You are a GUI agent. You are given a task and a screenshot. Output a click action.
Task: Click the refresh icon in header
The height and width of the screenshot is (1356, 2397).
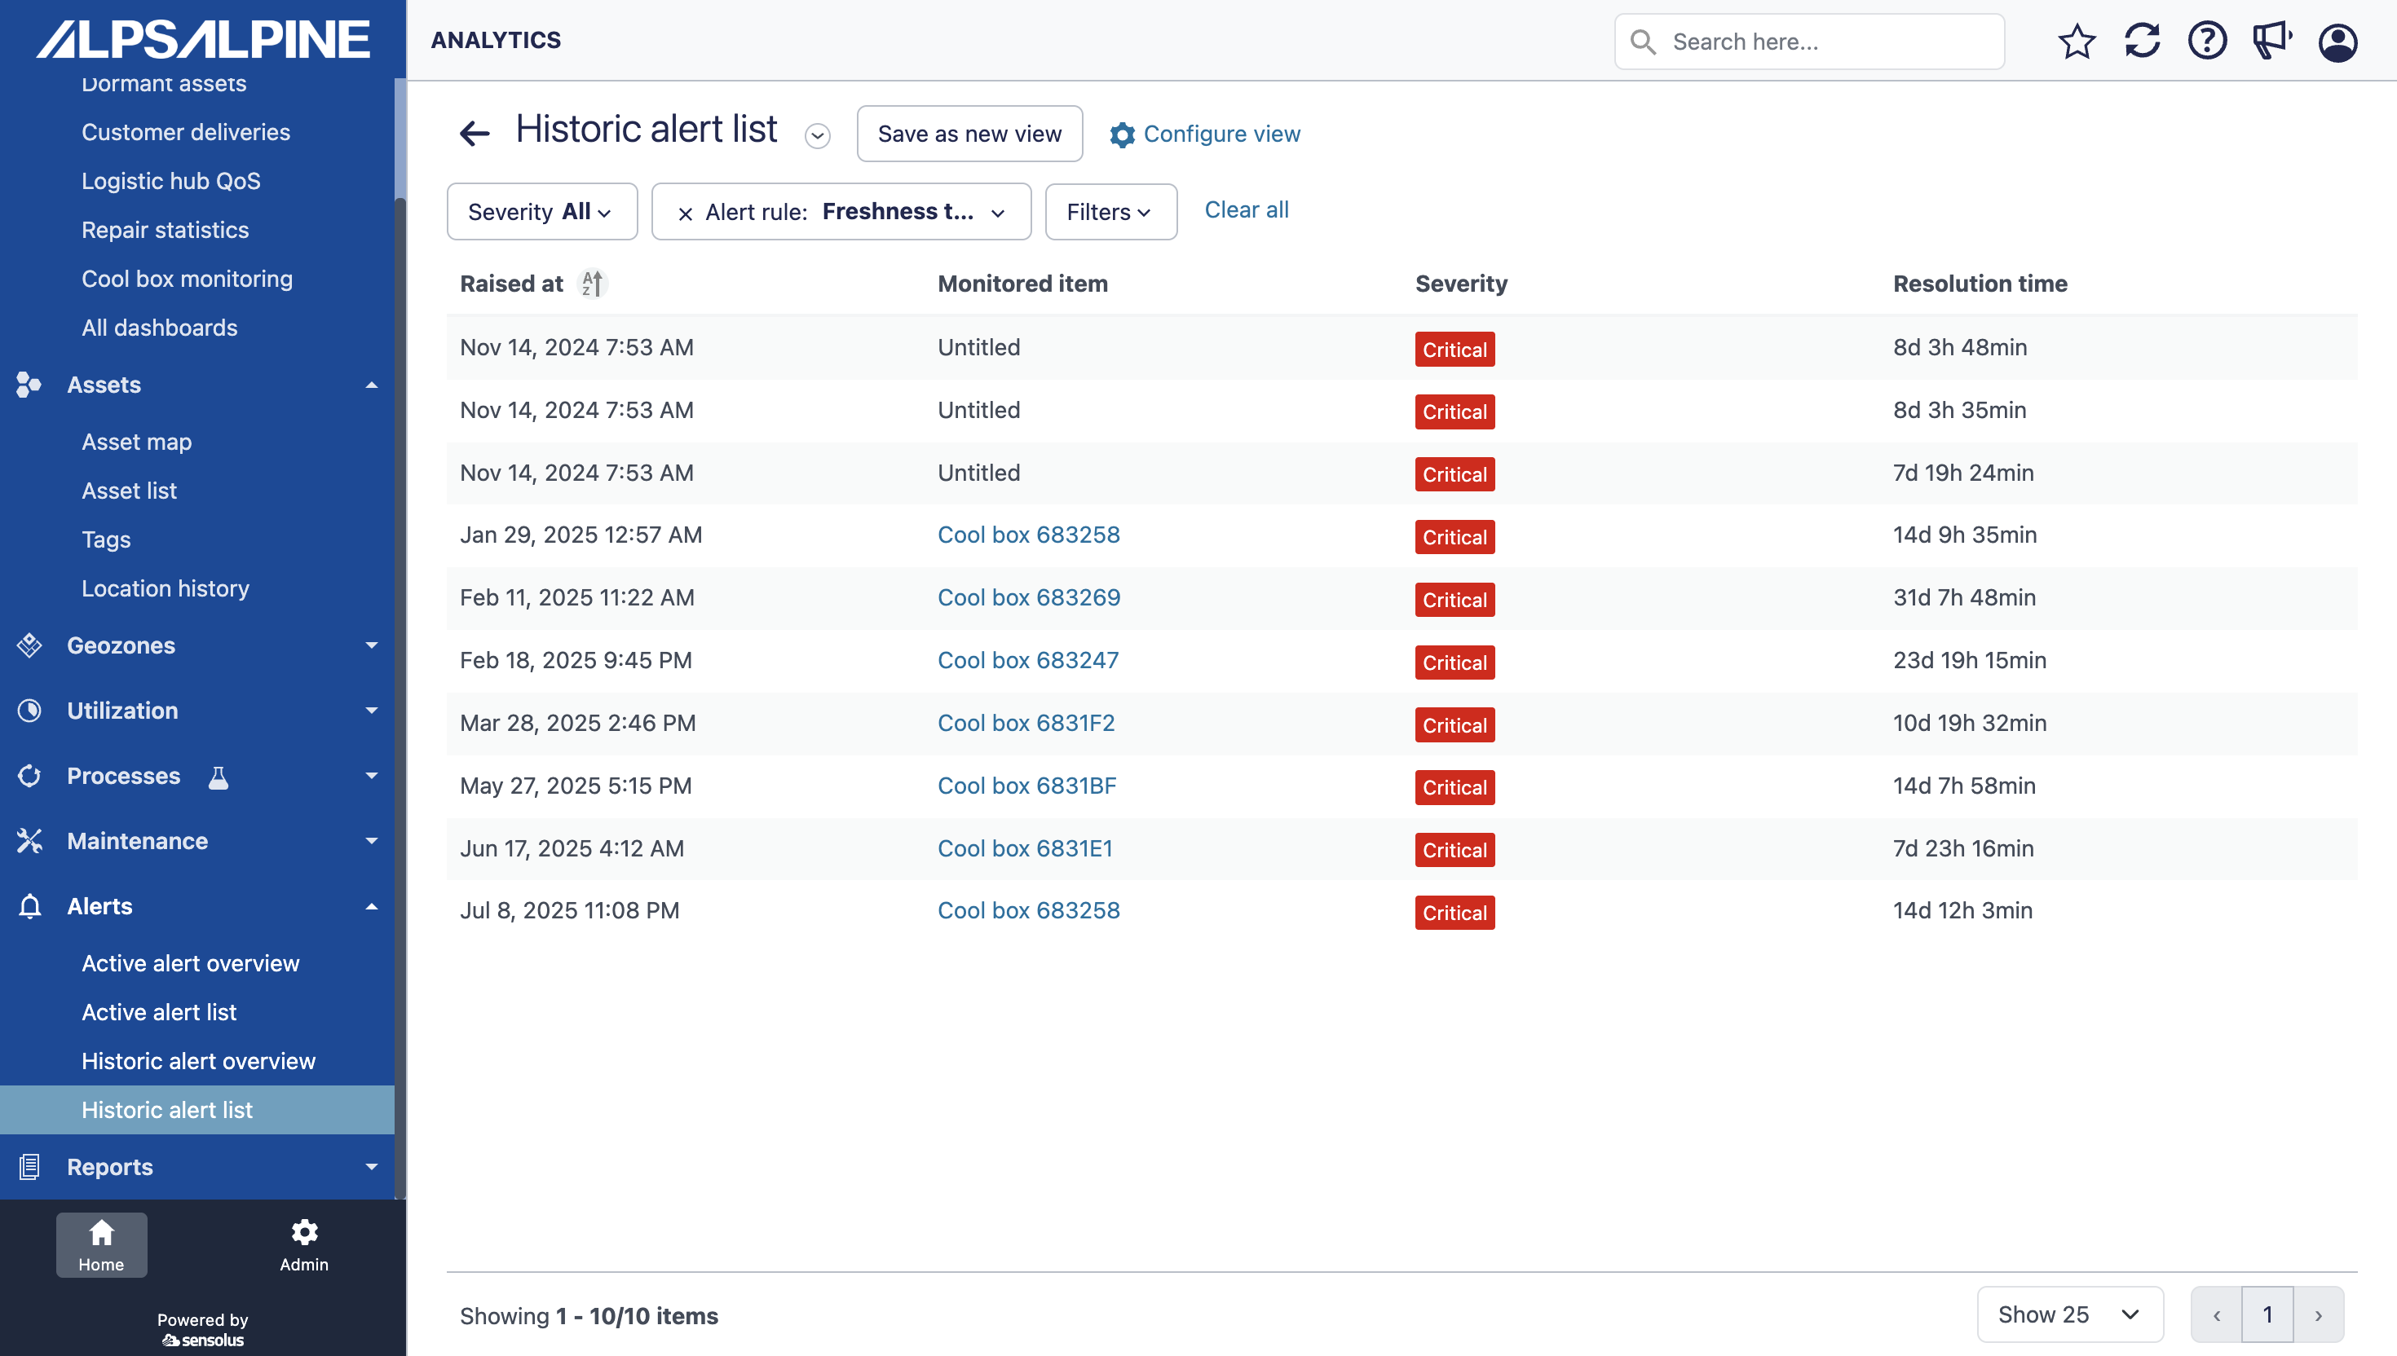coord(2142,42)
